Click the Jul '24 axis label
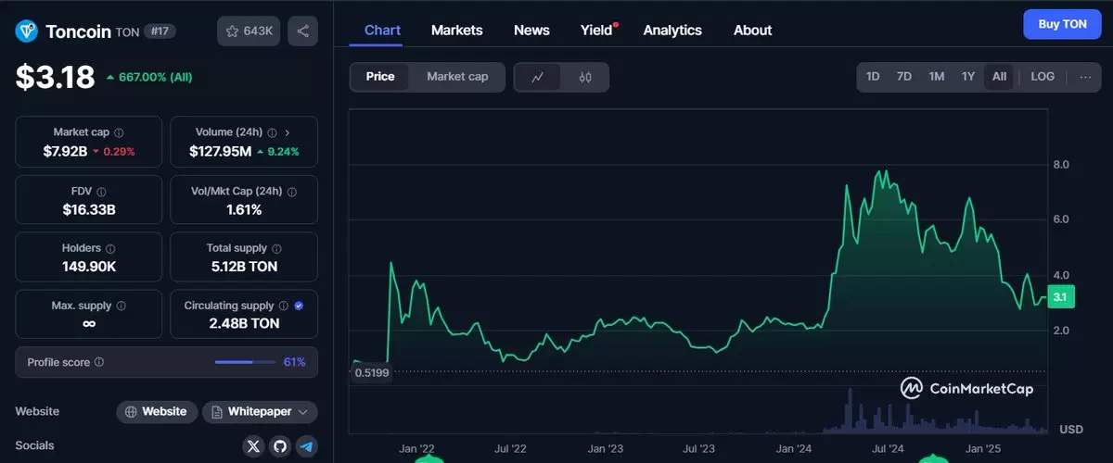The width and height of the screenshot is (1113, 463). click(x=889, y=449)
